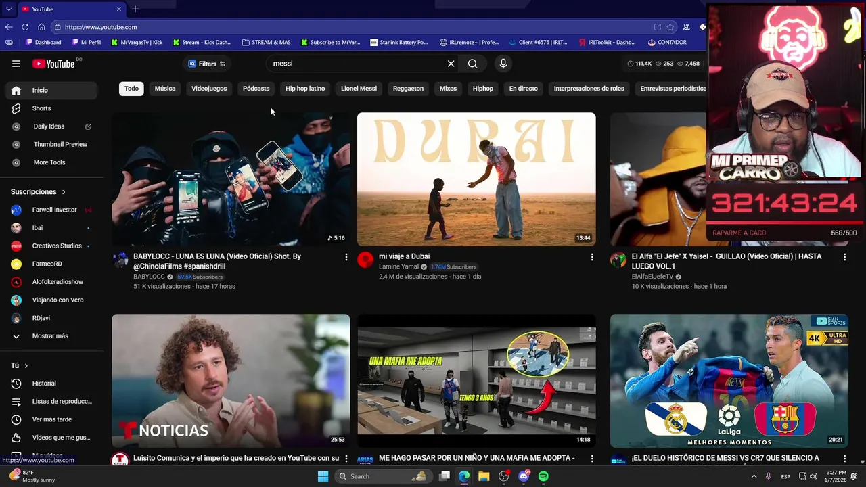This screenshot has width=866, height=487.
Task: Expand the Tú section
Action: (x=20, y=365)
